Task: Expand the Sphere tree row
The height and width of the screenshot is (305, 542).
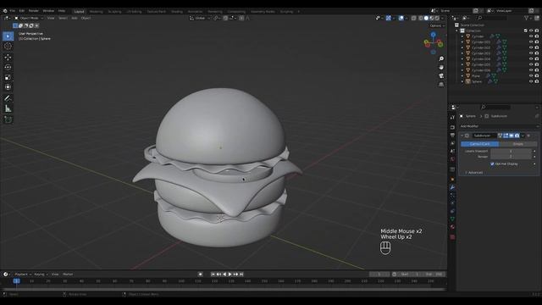Action: pos(462,81)
